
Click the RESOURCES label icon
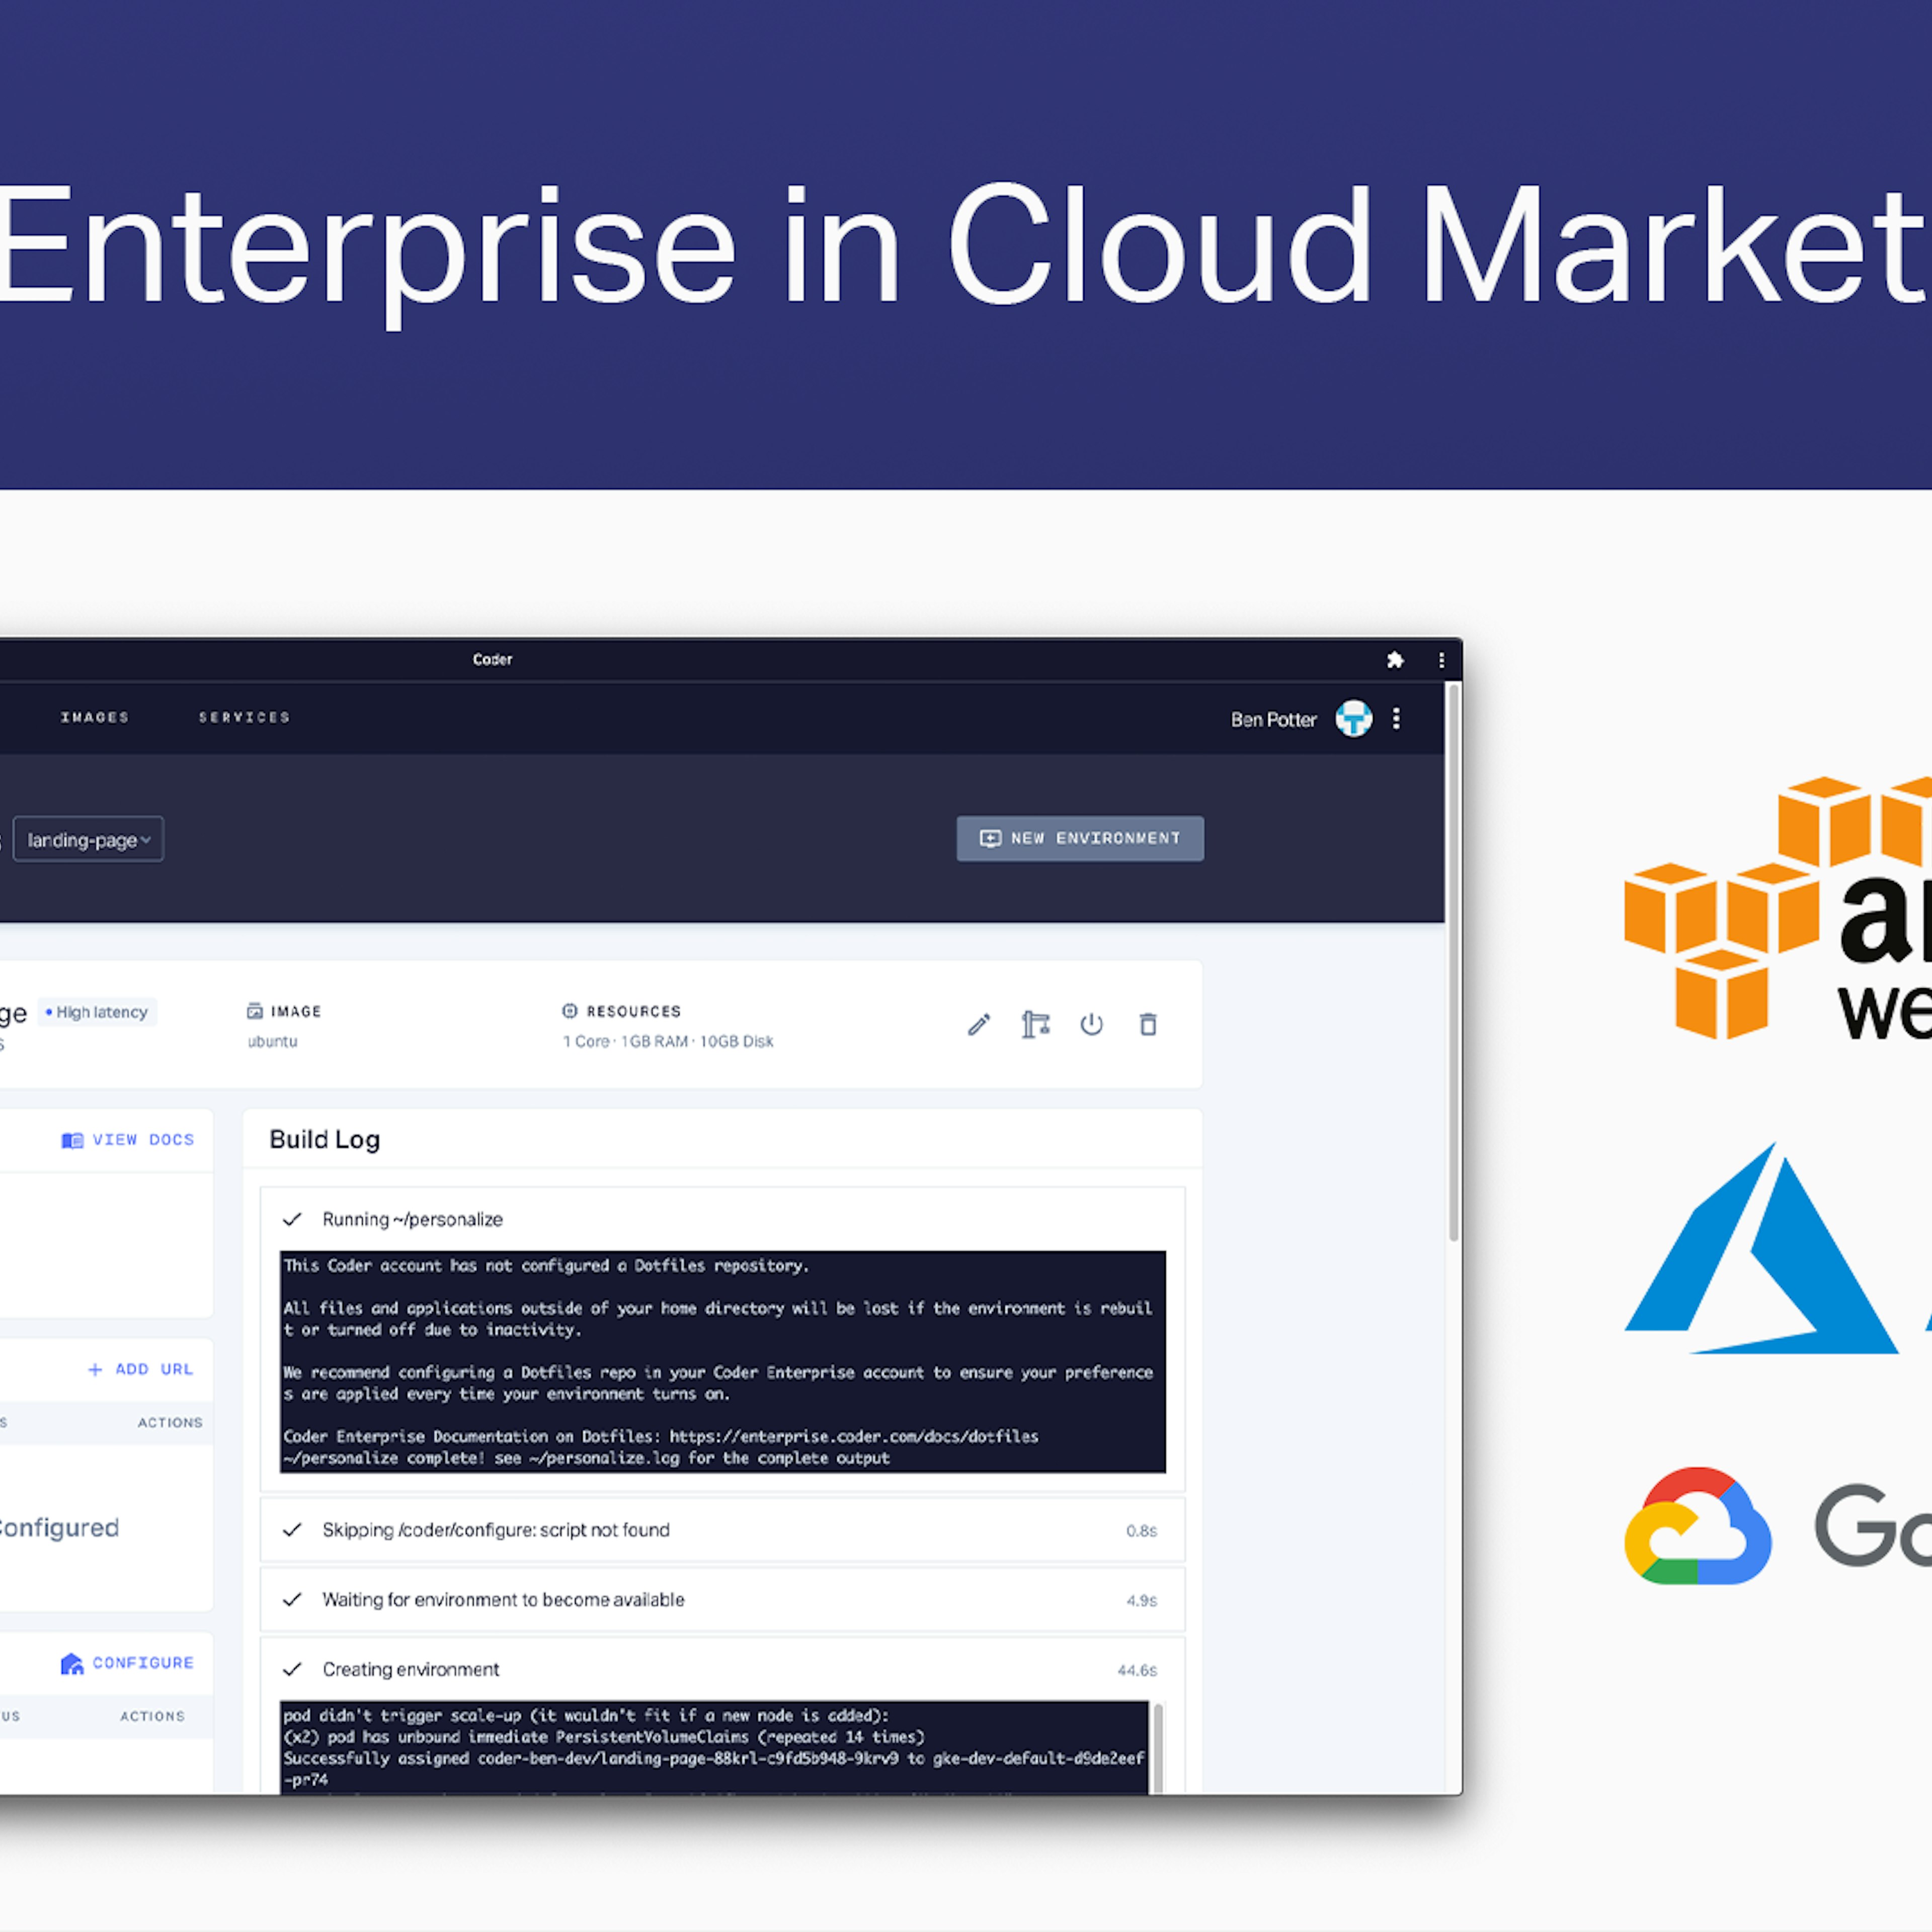(570, 1011)
